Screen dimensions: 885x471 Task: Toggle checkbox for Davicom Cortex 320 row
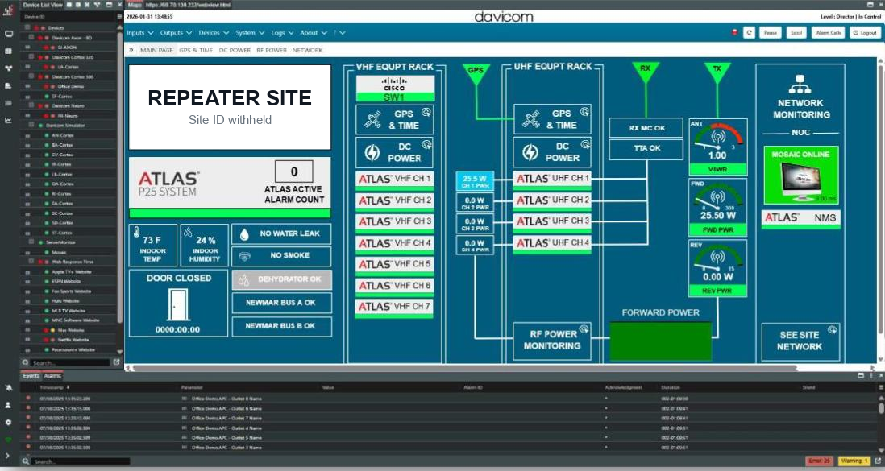(x=31, y=57)
